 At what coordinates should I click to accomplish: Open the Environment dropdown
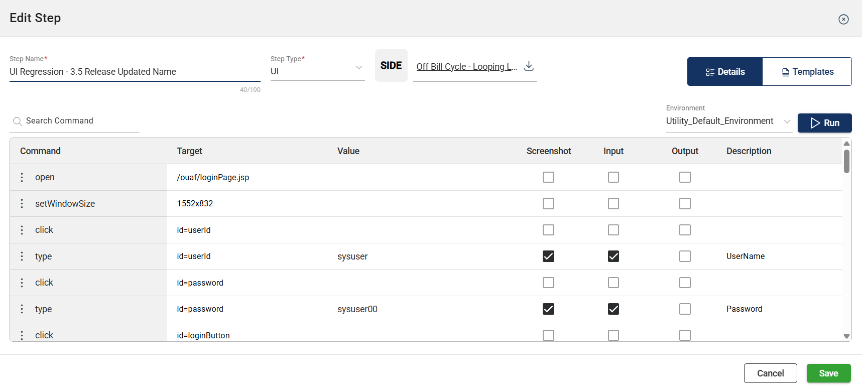click(787, 121)
